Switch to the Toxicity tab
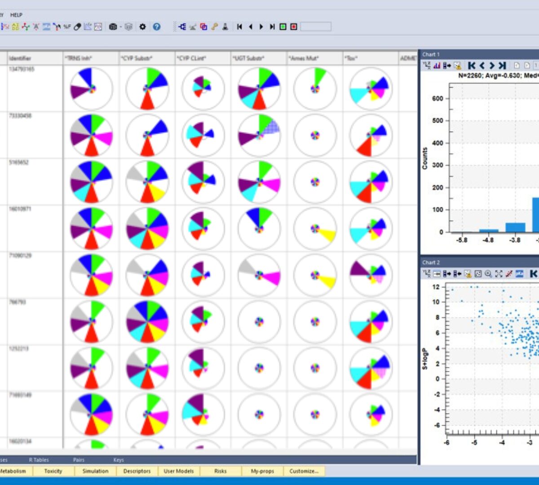 click(53, 471)
